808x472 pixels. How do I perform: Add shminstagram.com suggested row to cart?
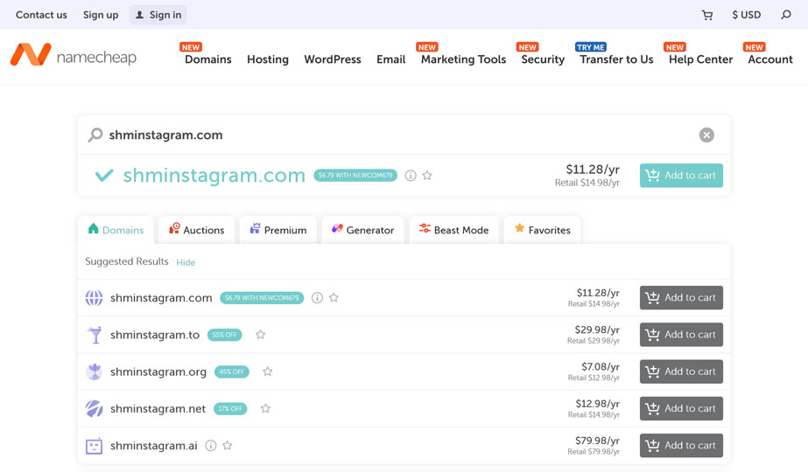pos(681,297)
